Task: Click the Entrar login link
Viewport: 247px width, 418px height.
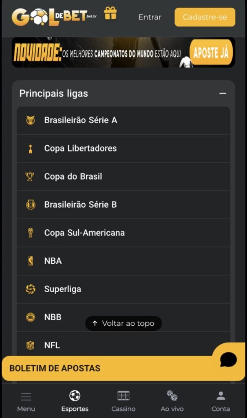Action: coord(149,17)
